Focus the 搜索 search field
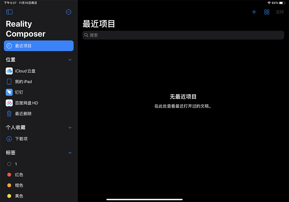Image resolution: width=289 pixels, height=202 pixels. [x=183, y=35]
